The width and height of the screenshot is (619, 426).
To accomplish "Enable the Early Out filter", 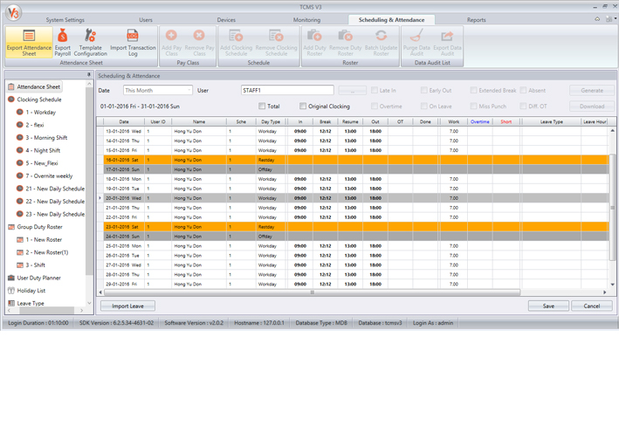I will pyautogui.click(x=424, y=90).
